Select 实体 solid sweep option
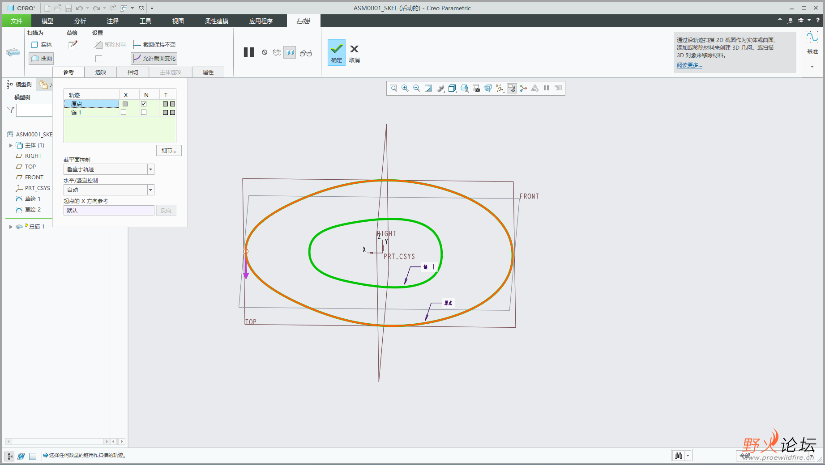Screen dimensions: 825x465 42,45
